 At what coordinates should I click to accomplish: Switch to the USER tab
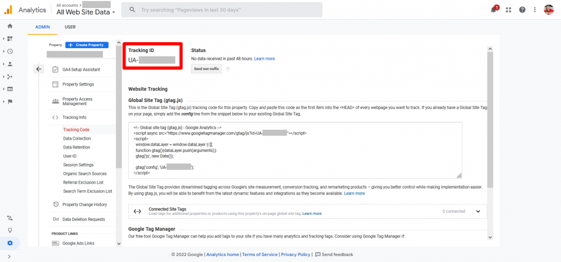coord(70,27)
